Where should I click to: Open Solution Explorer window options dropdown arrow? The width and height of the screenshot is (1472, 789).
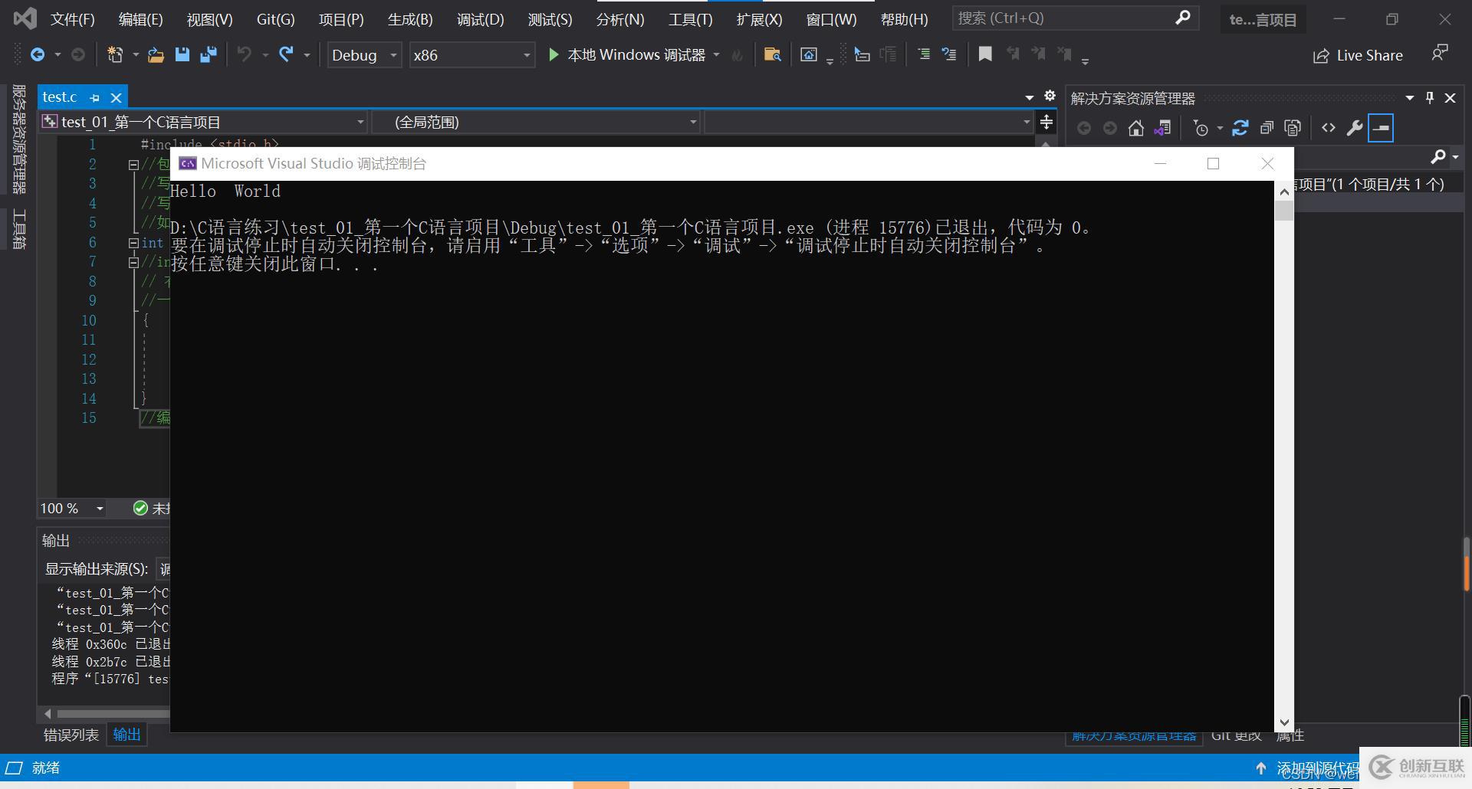click(1409, 97)
